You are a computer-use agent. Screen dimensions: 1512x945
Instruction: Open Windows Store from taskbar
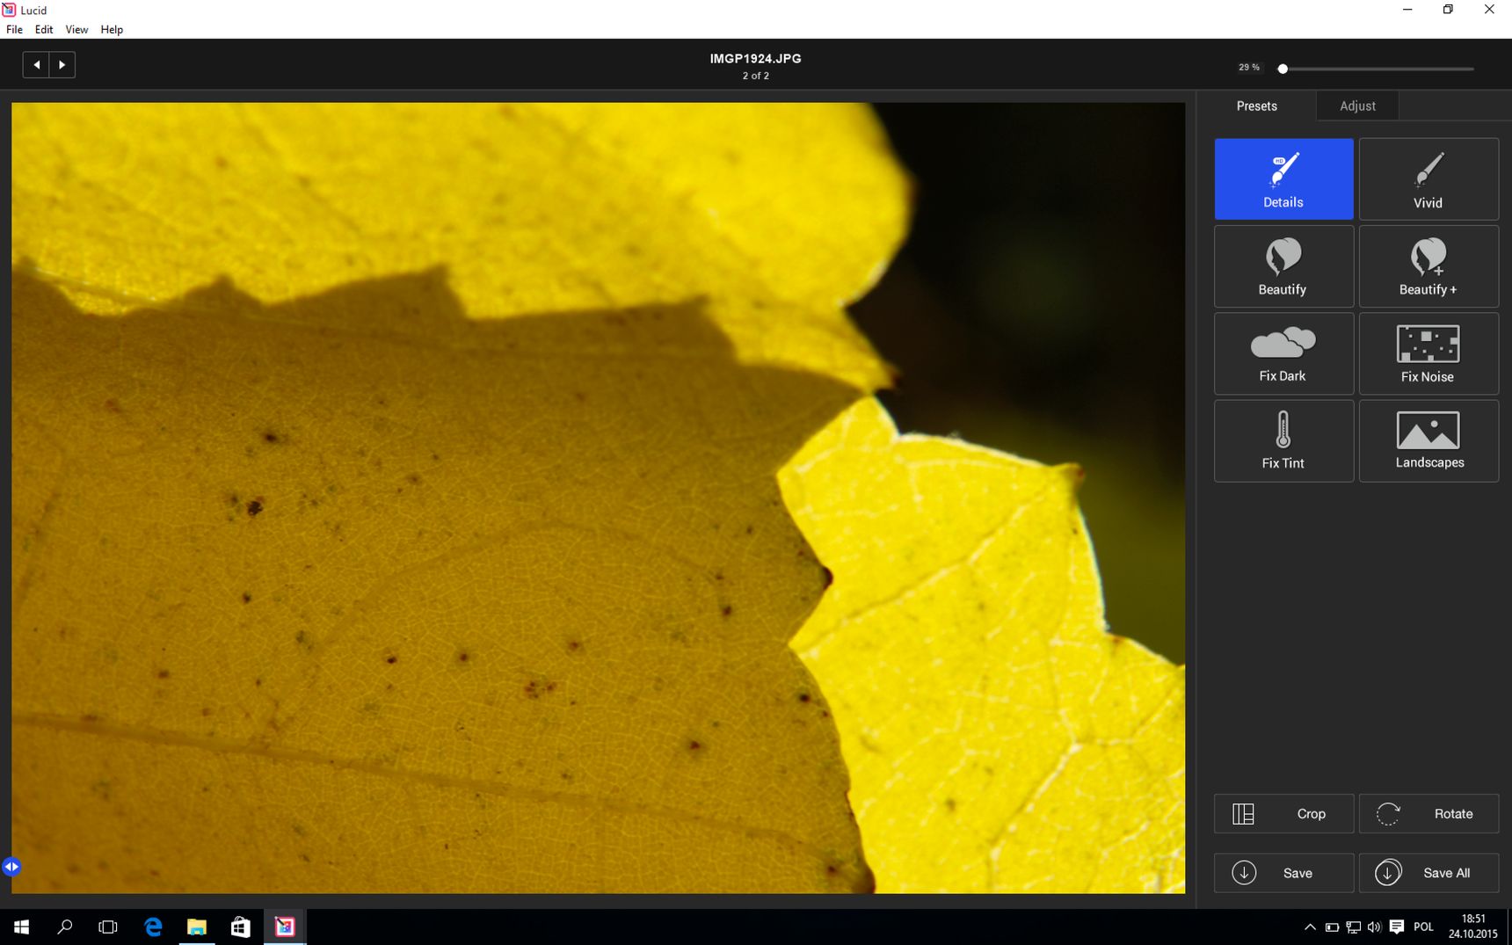240,927
